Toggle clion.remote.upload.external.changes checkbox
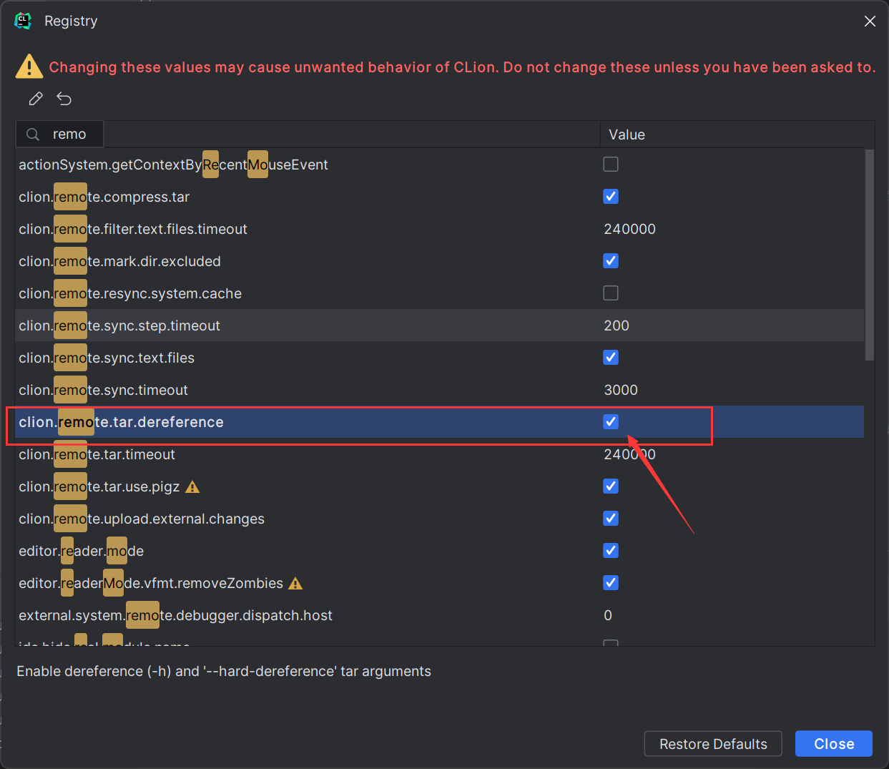This screenshot has height=769, width=889. click(611, 519)
